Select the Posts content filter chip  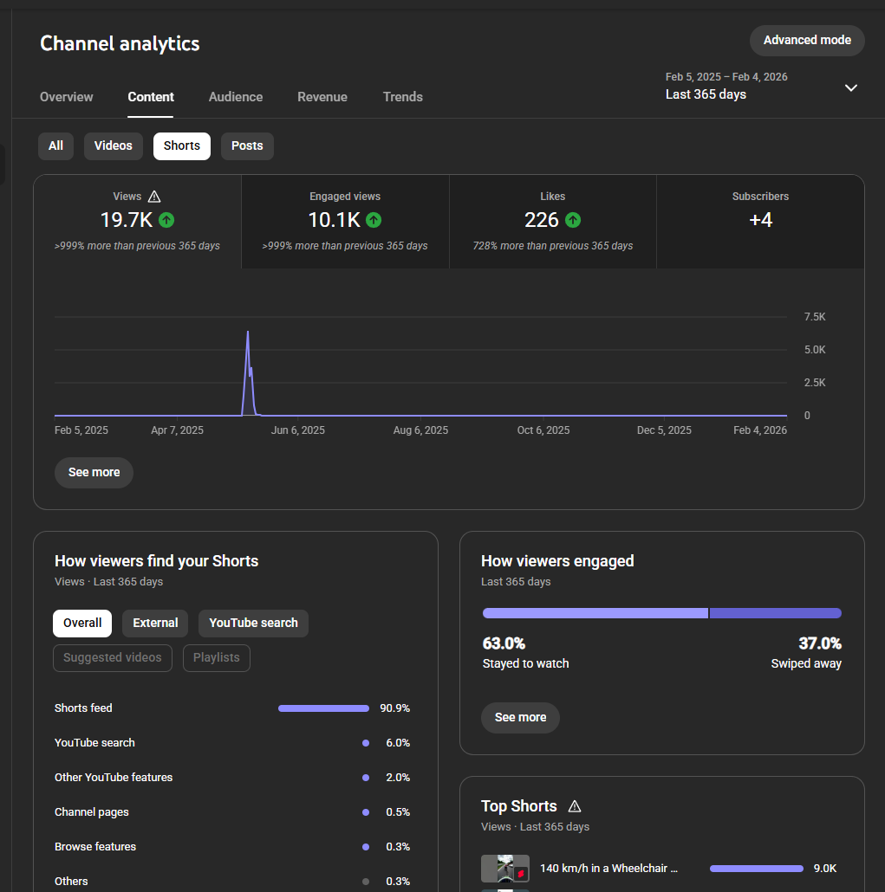[247, 145]
